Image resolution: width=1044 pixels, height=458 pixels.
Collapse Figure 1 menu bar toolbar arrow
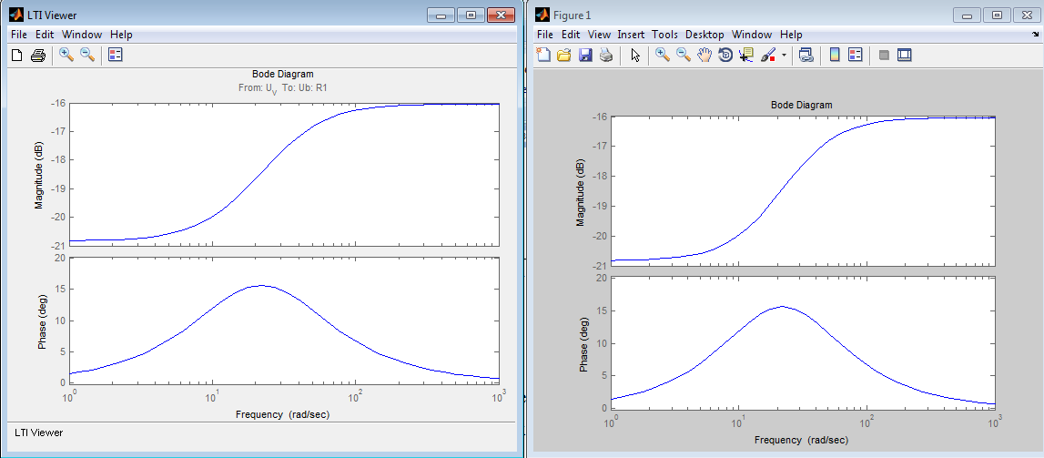click(1034, 34)
